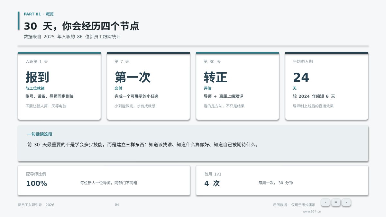Viewport: 386px width, 217px height.
Task: Click the 不要让新人第一天等电脑 note
Action: (46, 106)
